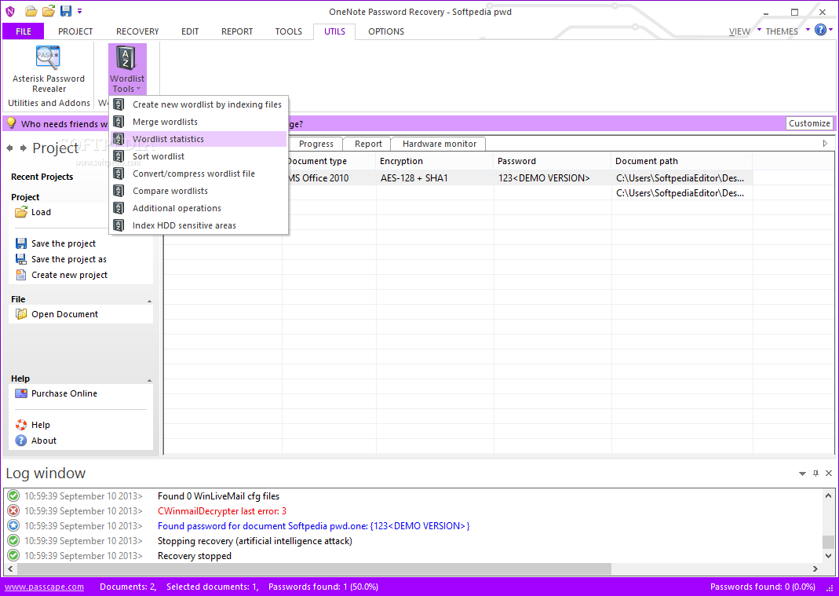This screenshot has width=839, height=596.
Task: Click the Open Document icon
Action: (x=21, y=314)
